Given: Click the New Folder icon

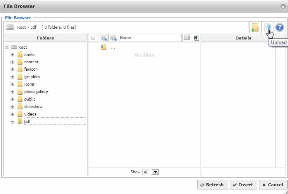Looking at the screenshot, I should coord(255,27).
